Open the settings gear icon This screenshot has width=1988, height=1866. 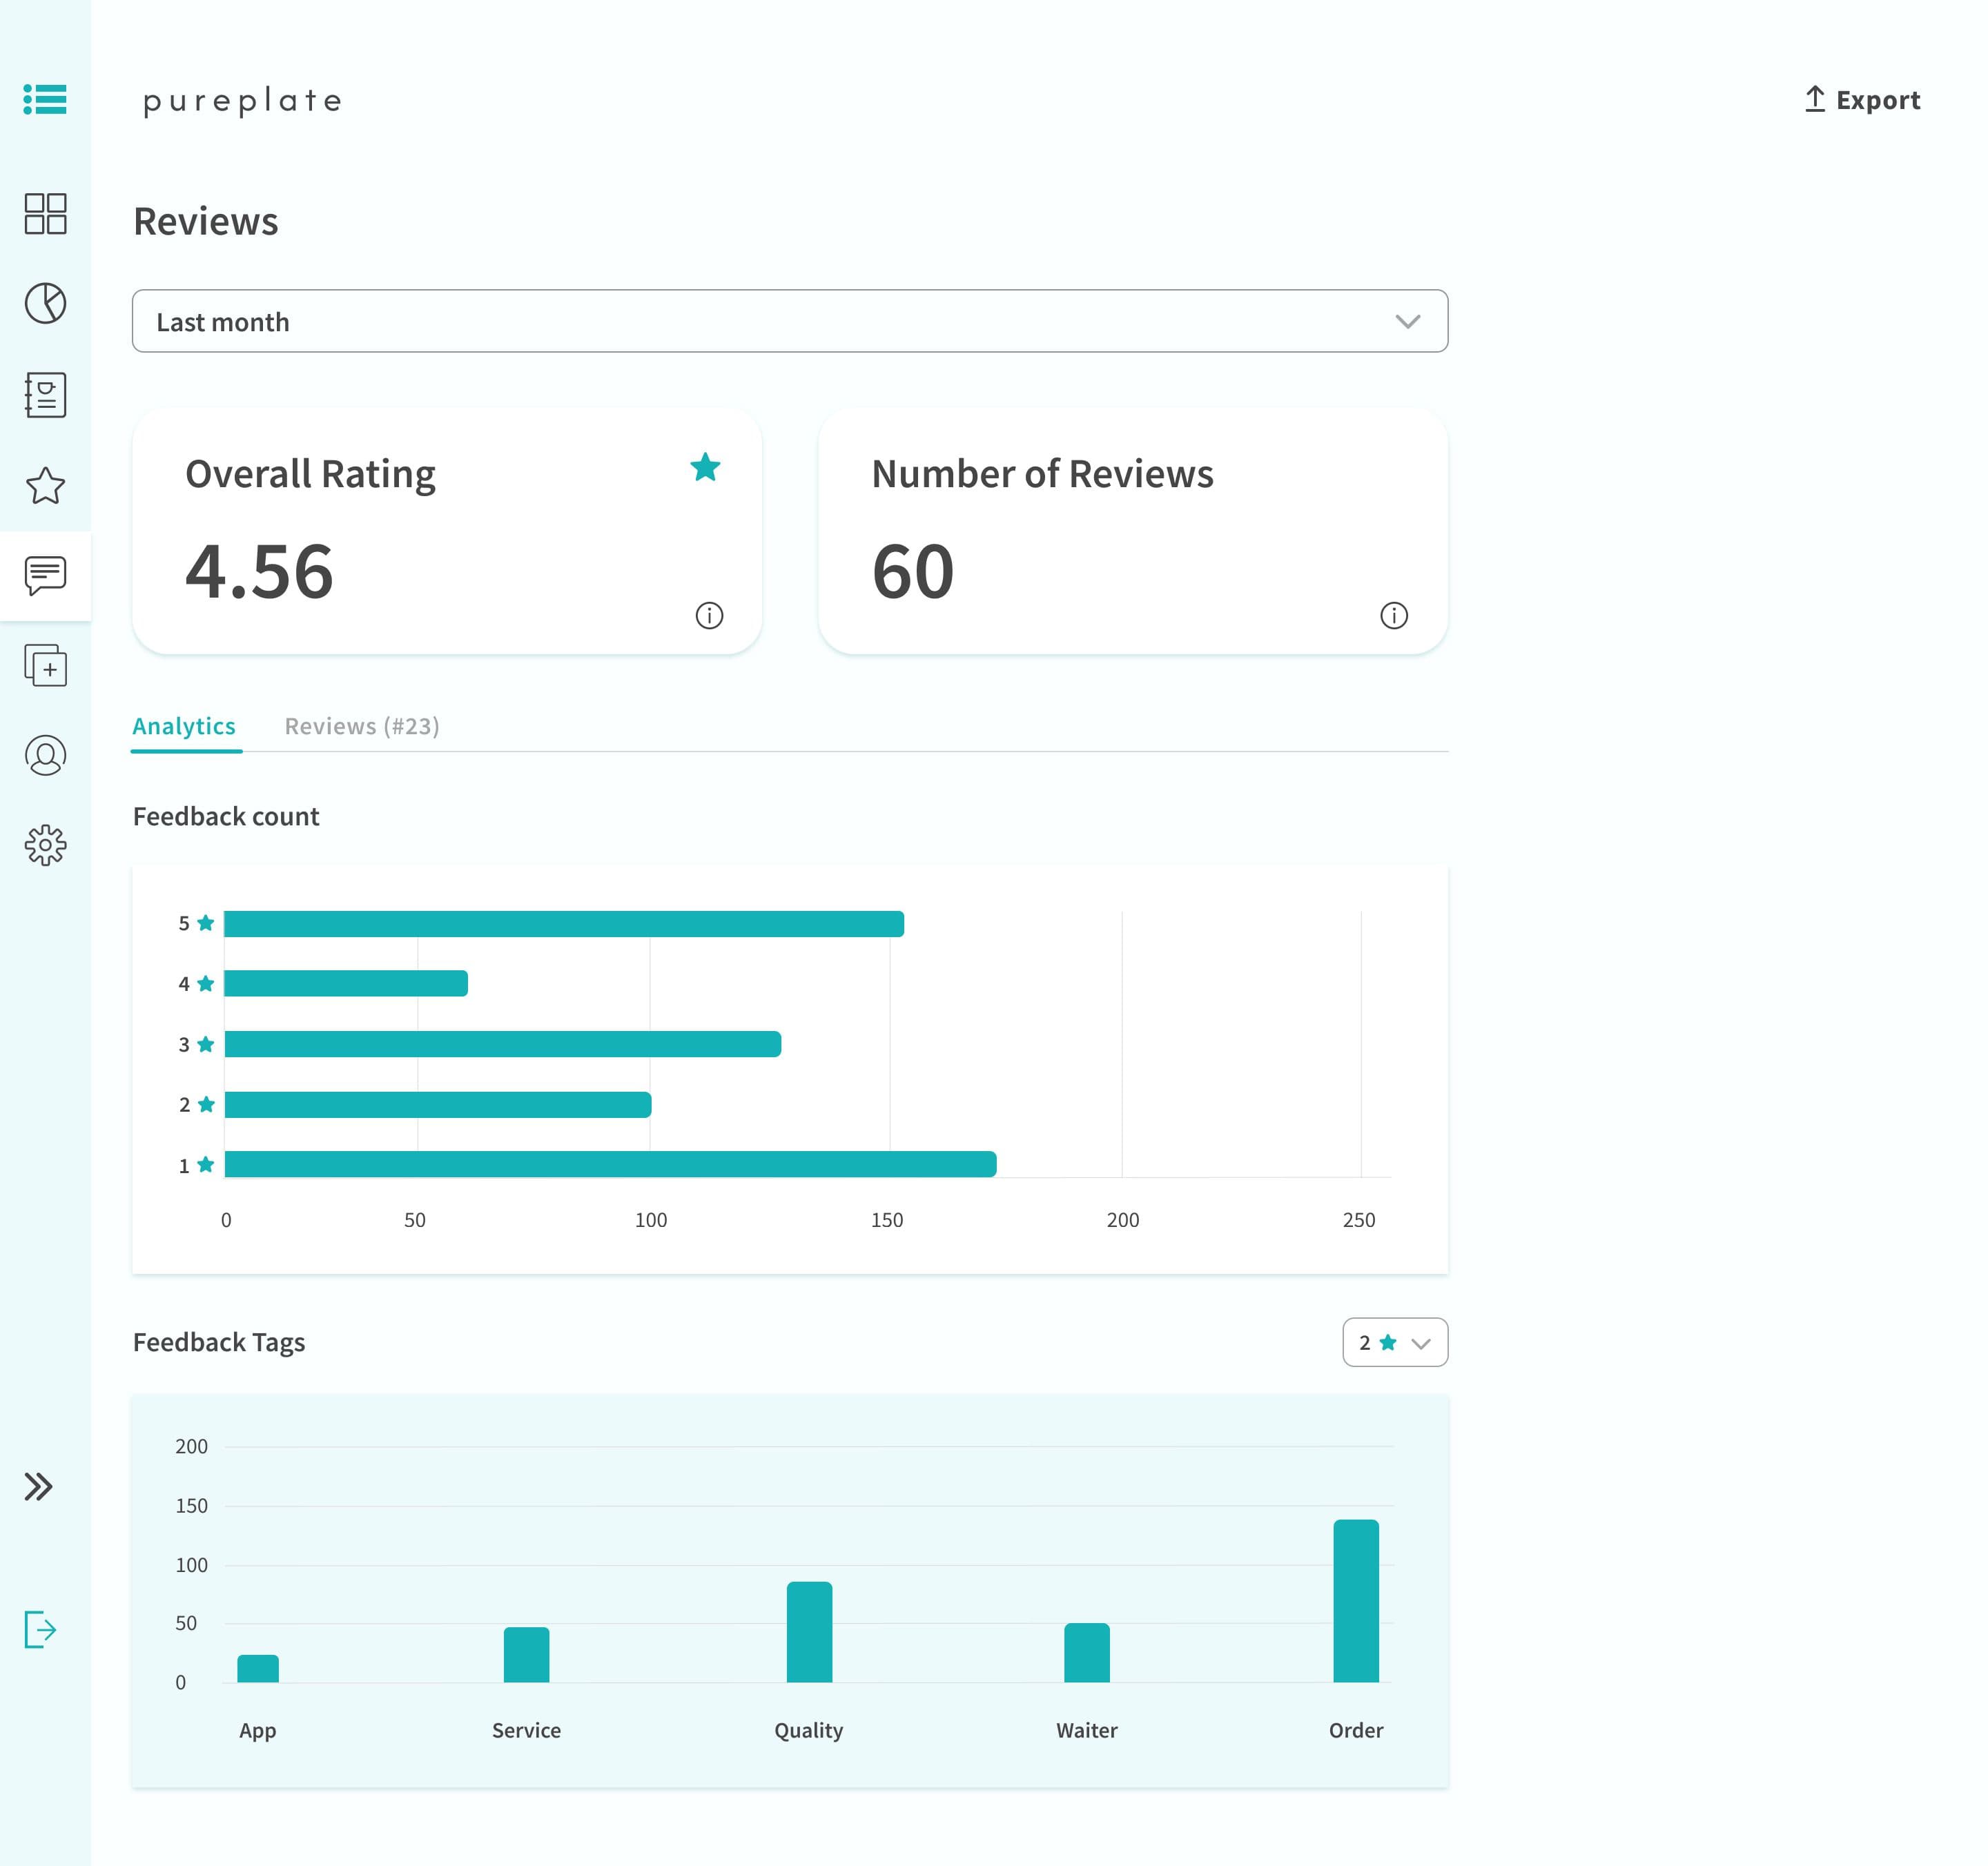pos(45,845)
